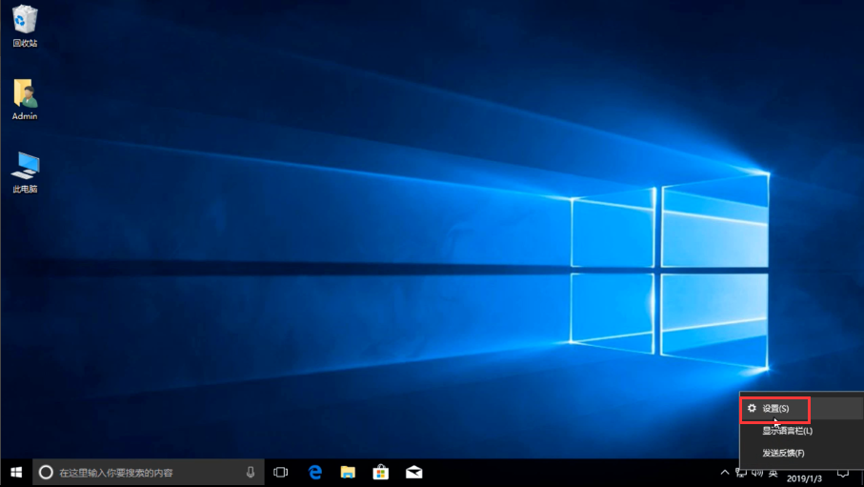This screenshot has height=487, width=864.
Task: Launch Microsoft Edge from the taskbar
Action: (314, 473)
